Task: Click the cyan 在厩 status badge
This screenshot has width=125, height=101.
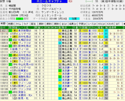Action: [74, 19]
